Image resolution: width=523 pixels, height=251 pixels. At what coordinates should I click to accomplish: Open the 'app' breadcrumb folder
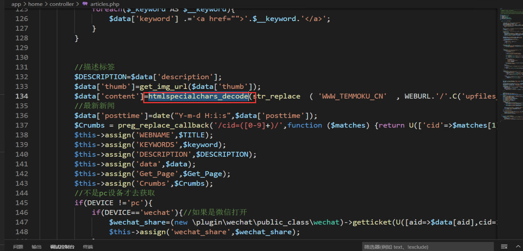[x=16, y=4]
